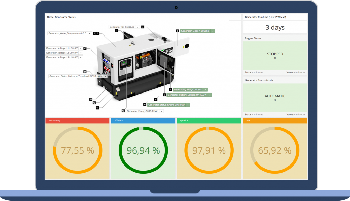The width and height of the screenshot is (350, 201).
Task: Open the Generator_Door_1 CLOSED dropdown arrow
Action: 212,31
